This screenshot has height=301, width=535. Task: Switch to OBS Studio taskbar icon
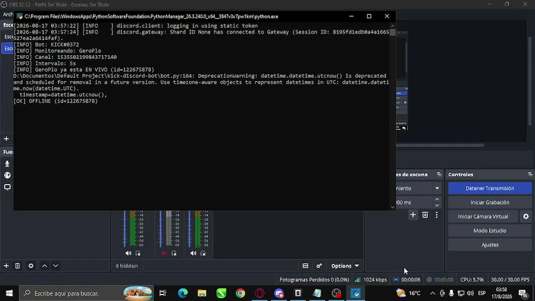coord(336,293)
